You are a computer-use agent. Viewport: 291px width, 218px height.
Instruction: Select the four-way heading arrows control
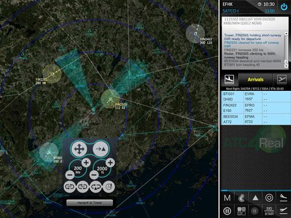click(x=79, y=149)
